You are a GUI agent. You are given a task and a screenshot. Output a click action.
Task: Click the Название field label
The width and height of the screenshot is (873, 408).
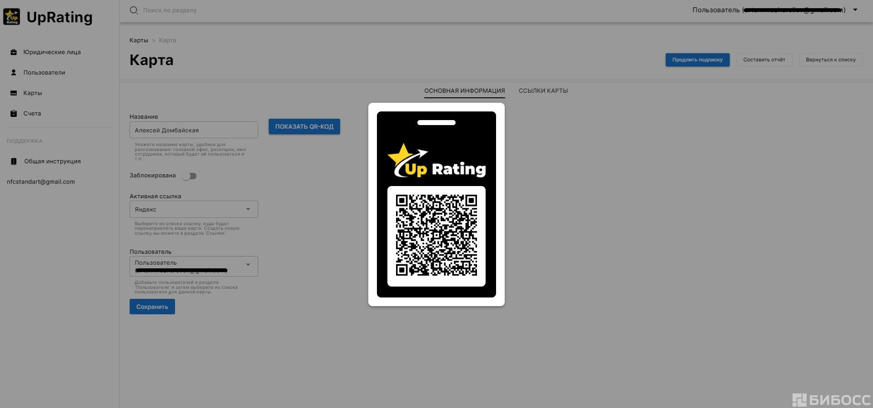[x=144, y=117]
